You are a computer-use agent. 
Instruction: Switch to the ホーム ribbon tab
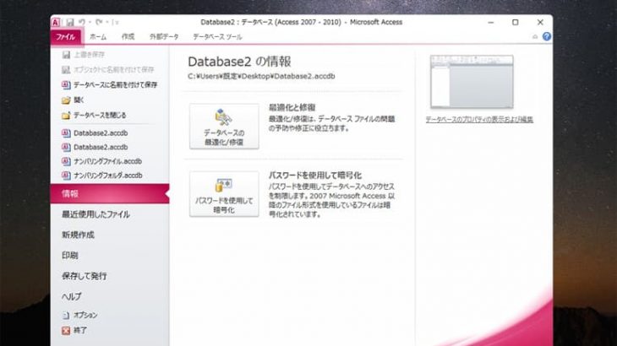98,37
